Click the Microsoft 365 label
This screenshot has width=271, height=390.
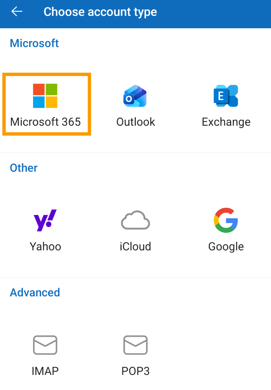pyautogui.click(x=46, y=122)
